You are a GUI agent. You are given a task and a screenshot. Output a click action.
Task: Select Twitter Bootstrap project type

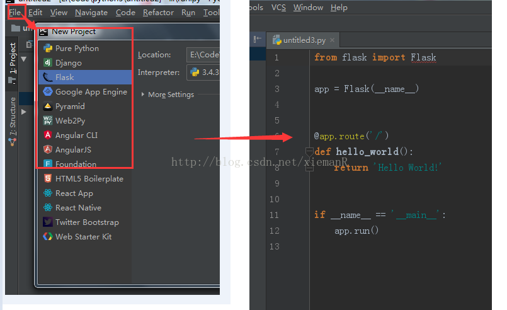(85, 222)
